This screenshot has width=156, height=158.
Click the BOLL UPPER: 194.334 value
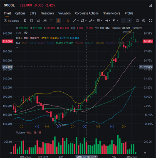(x=50, y=38)
